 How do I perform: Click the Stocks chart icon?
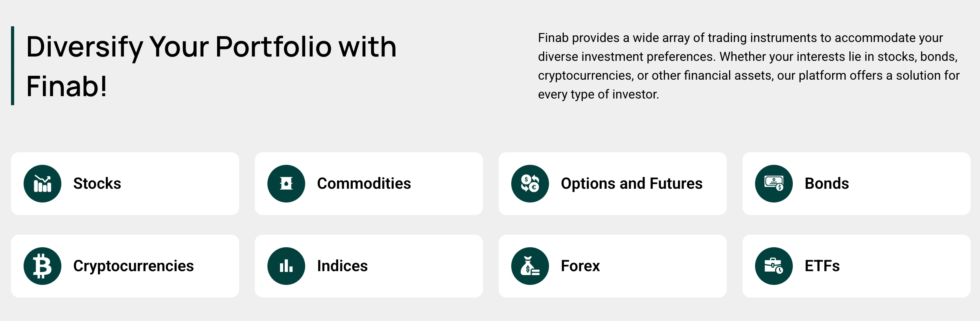[x=42, y=184]
